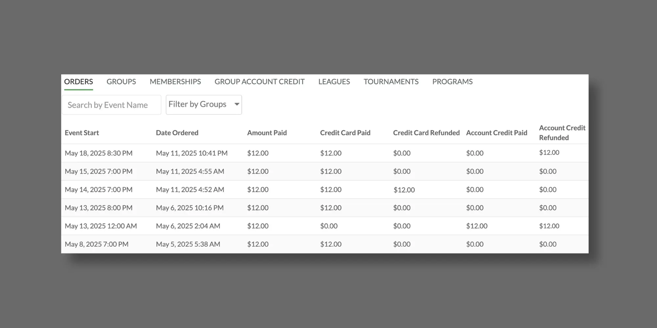
Task: Switch to the Tournaments tab
Action: point(391,82)
